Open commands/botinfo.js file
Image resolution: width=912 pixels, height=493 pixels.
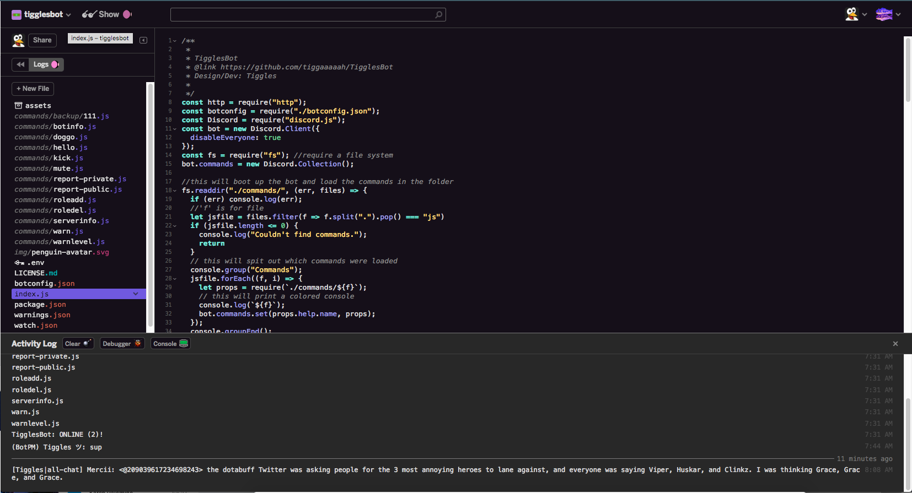pos(55,127)
